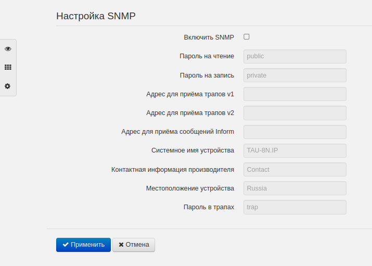Screen dimensions: 372x266
Task: Focus the трапов v1 address field
Action: point(294,94)
